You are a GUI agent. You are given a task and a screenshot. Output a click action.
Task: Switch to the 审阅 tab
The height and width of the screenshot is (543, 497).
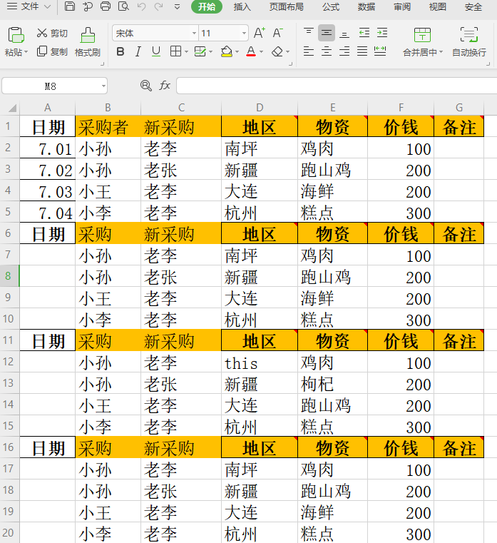pos(402,6)
